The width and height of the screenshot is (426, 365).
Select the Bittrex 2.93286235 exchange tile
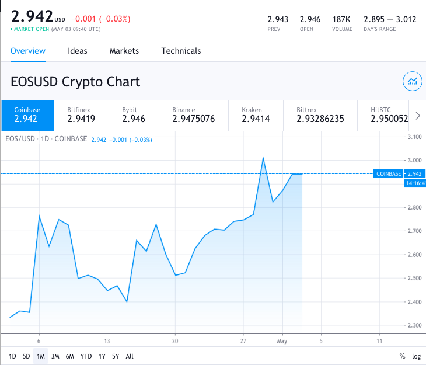[320, 116]
